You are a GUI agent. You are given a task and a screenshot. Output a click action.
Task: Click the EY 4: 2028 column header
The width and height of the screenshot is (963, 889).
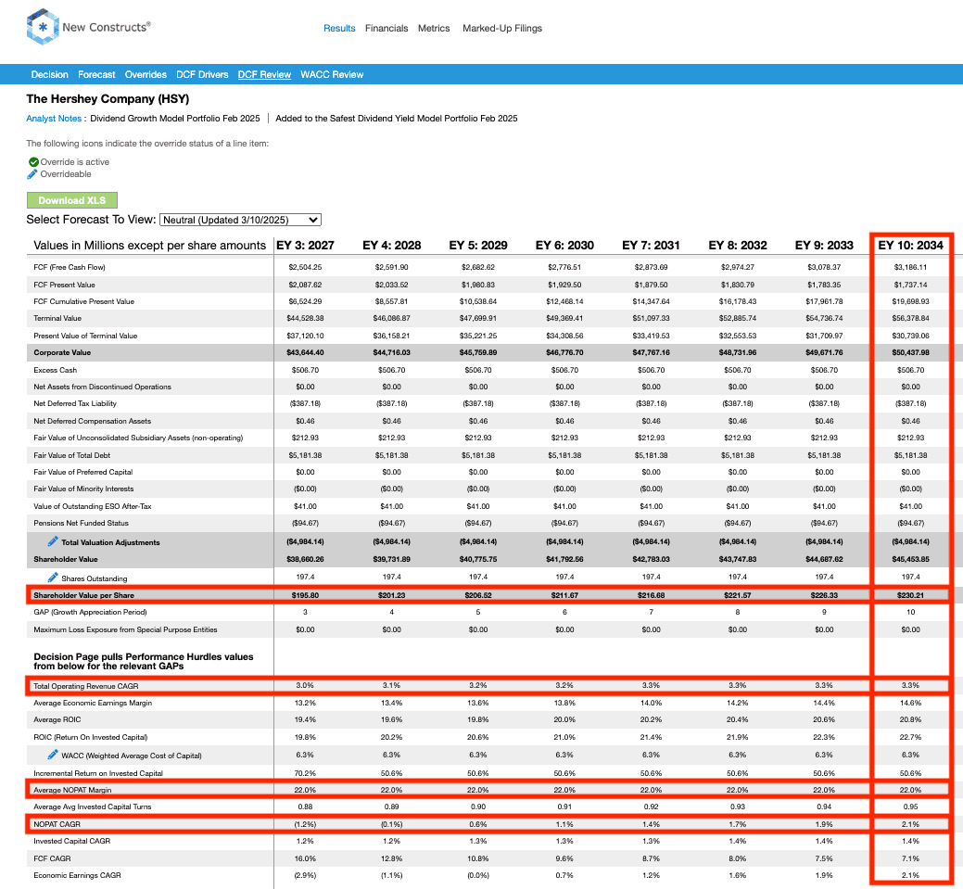click(x=392, y=245)
